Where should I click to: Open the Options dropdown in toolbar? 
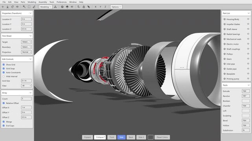point(116,7)
